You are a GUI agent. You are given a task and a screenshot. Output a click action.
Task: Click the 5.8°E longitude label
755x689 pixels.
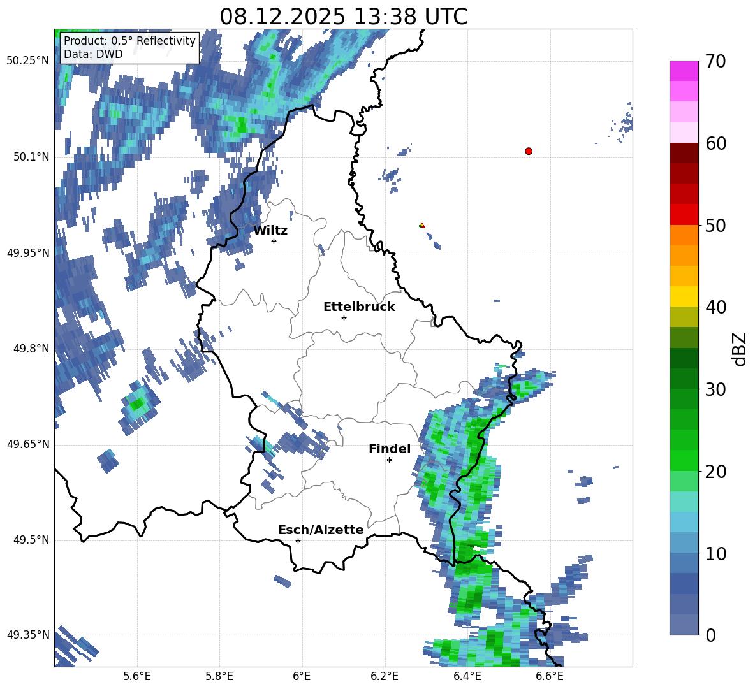point(219,676)
